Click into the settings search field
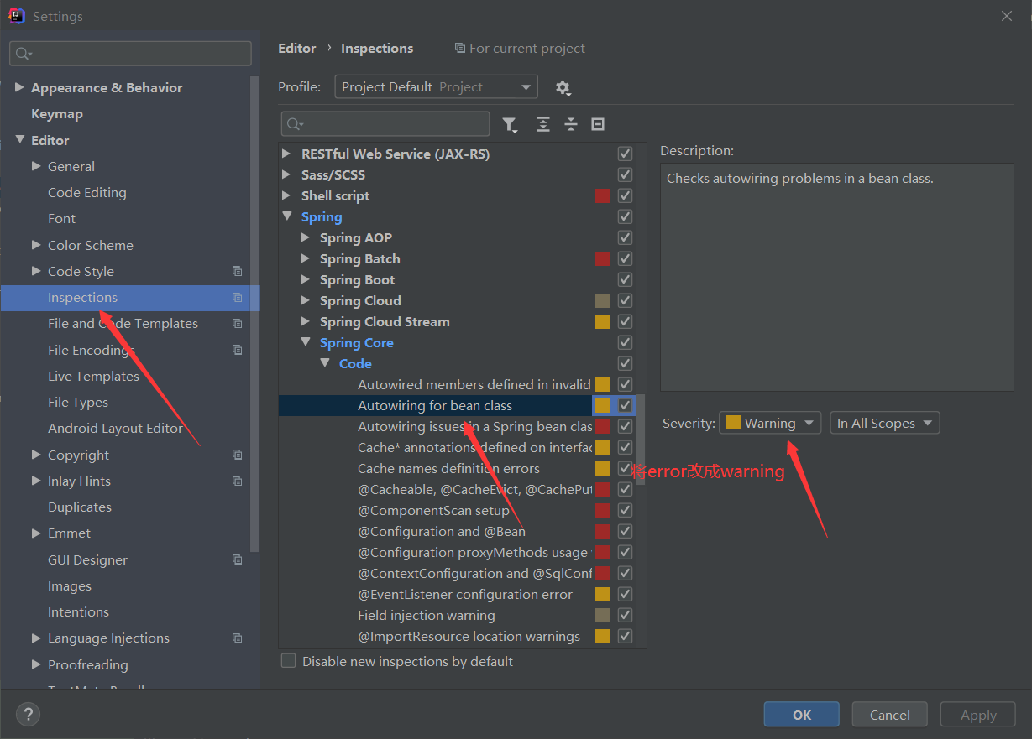 (x=130, y=54)
